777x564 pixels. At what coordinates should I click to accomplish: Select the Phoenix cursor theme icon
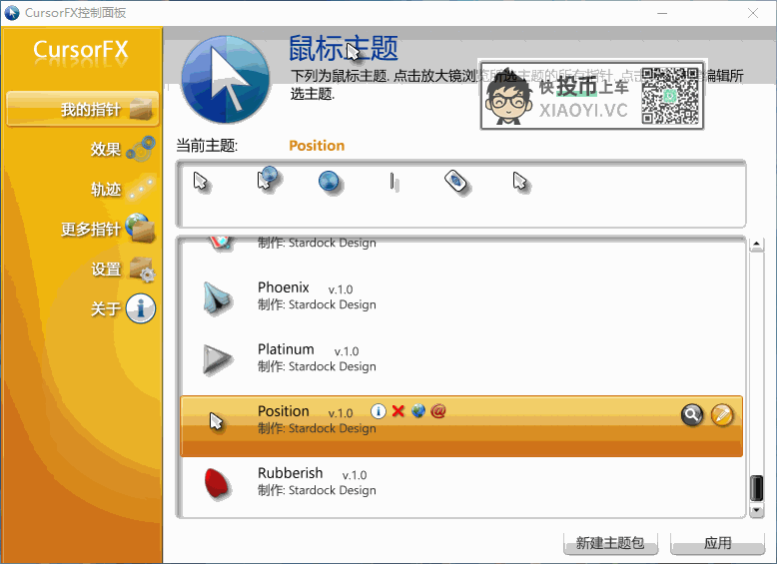pos(217,297)
